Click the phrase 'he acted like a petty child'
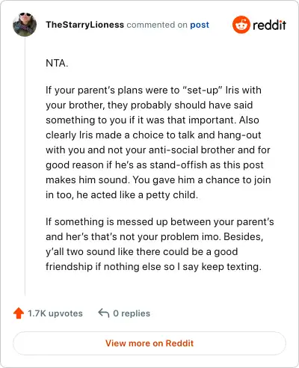 [138, 194]
